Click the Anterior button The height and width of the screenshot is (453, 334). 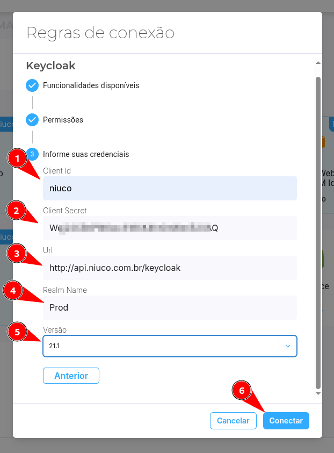coord(71,376)
